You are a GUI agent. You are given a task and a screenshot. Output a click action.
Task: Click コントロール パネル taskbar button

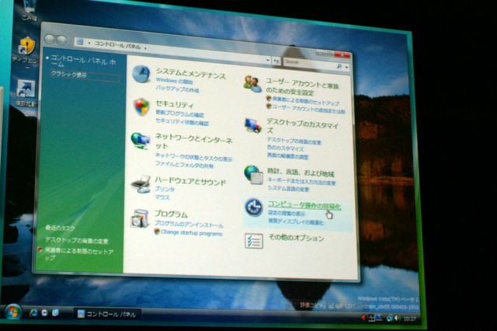(x=107, y=314)
